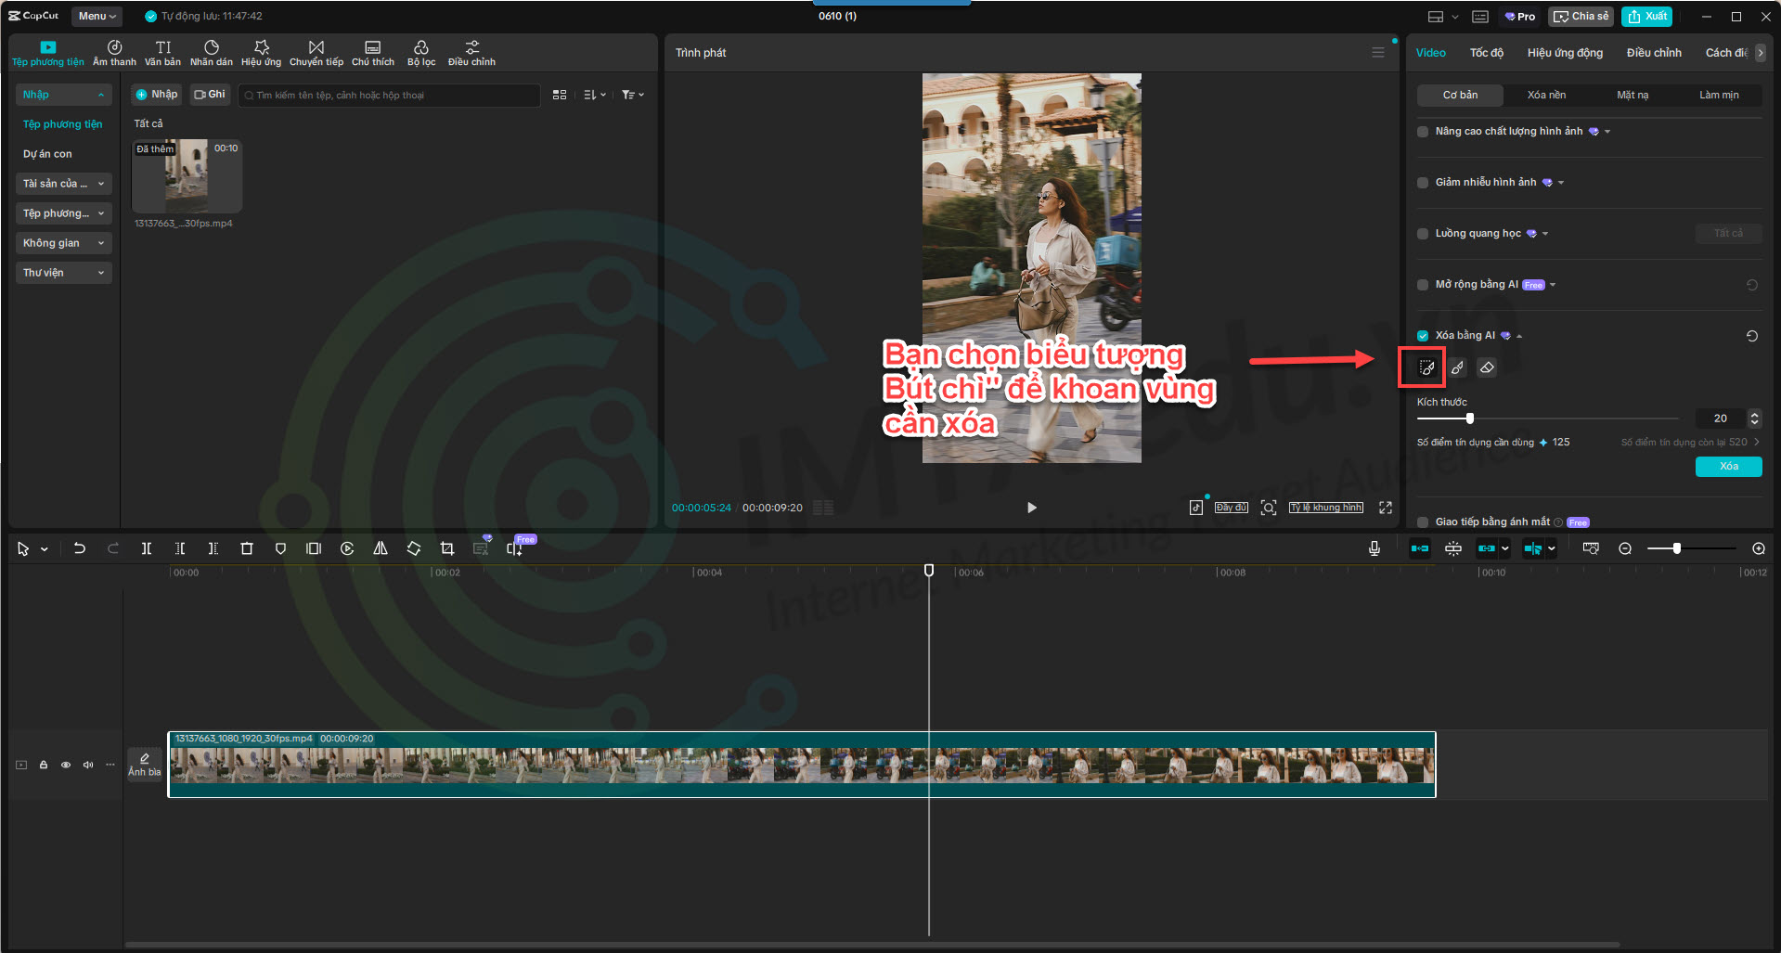Image resolution: width=1781 pixels, height=953 pixels.
Task: Open the Chuyển tiếp transitions panel
Action: (316, 53)
